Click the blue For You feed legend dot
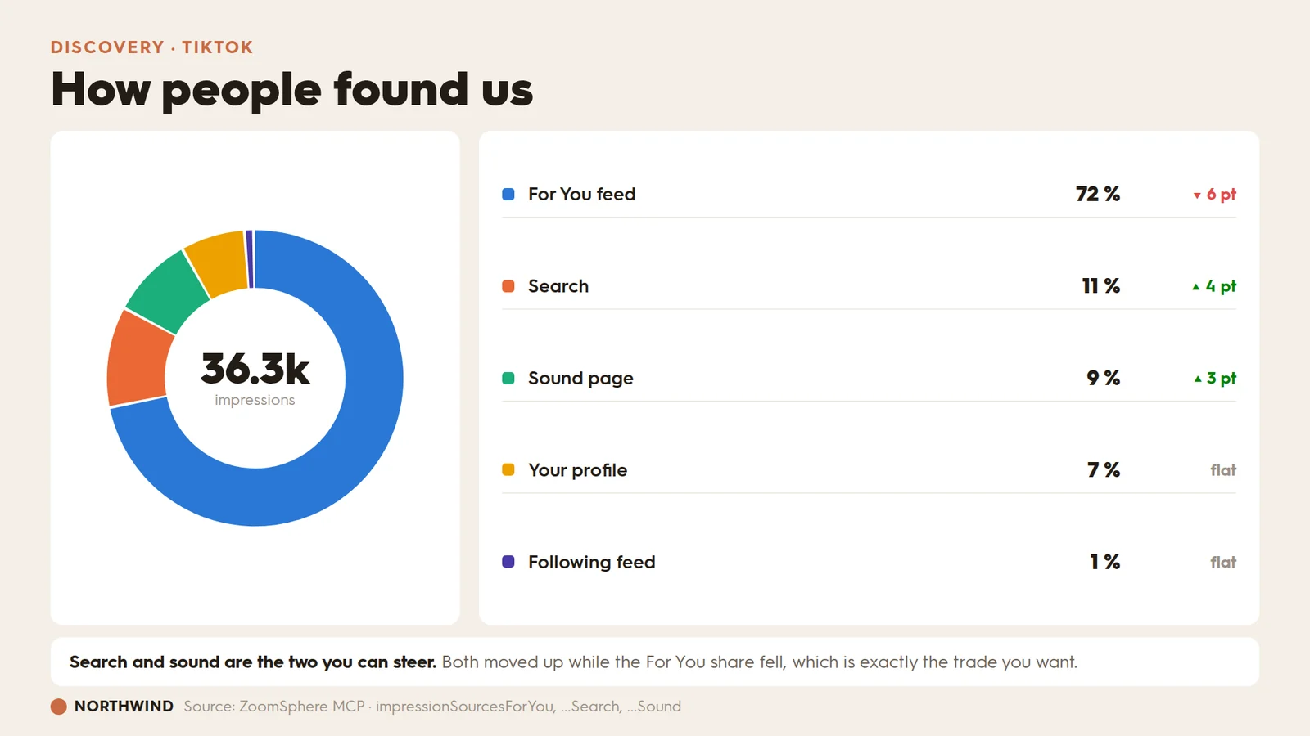The width and height of the screenshot is (1310, 736). [508, 194]
